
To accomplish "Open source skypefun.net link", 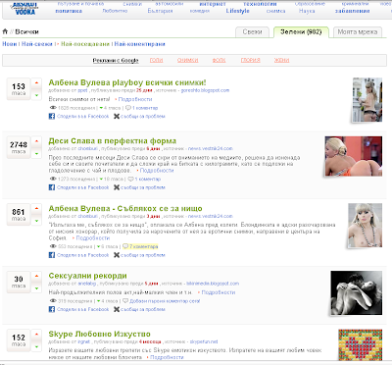I will (204, 341).
